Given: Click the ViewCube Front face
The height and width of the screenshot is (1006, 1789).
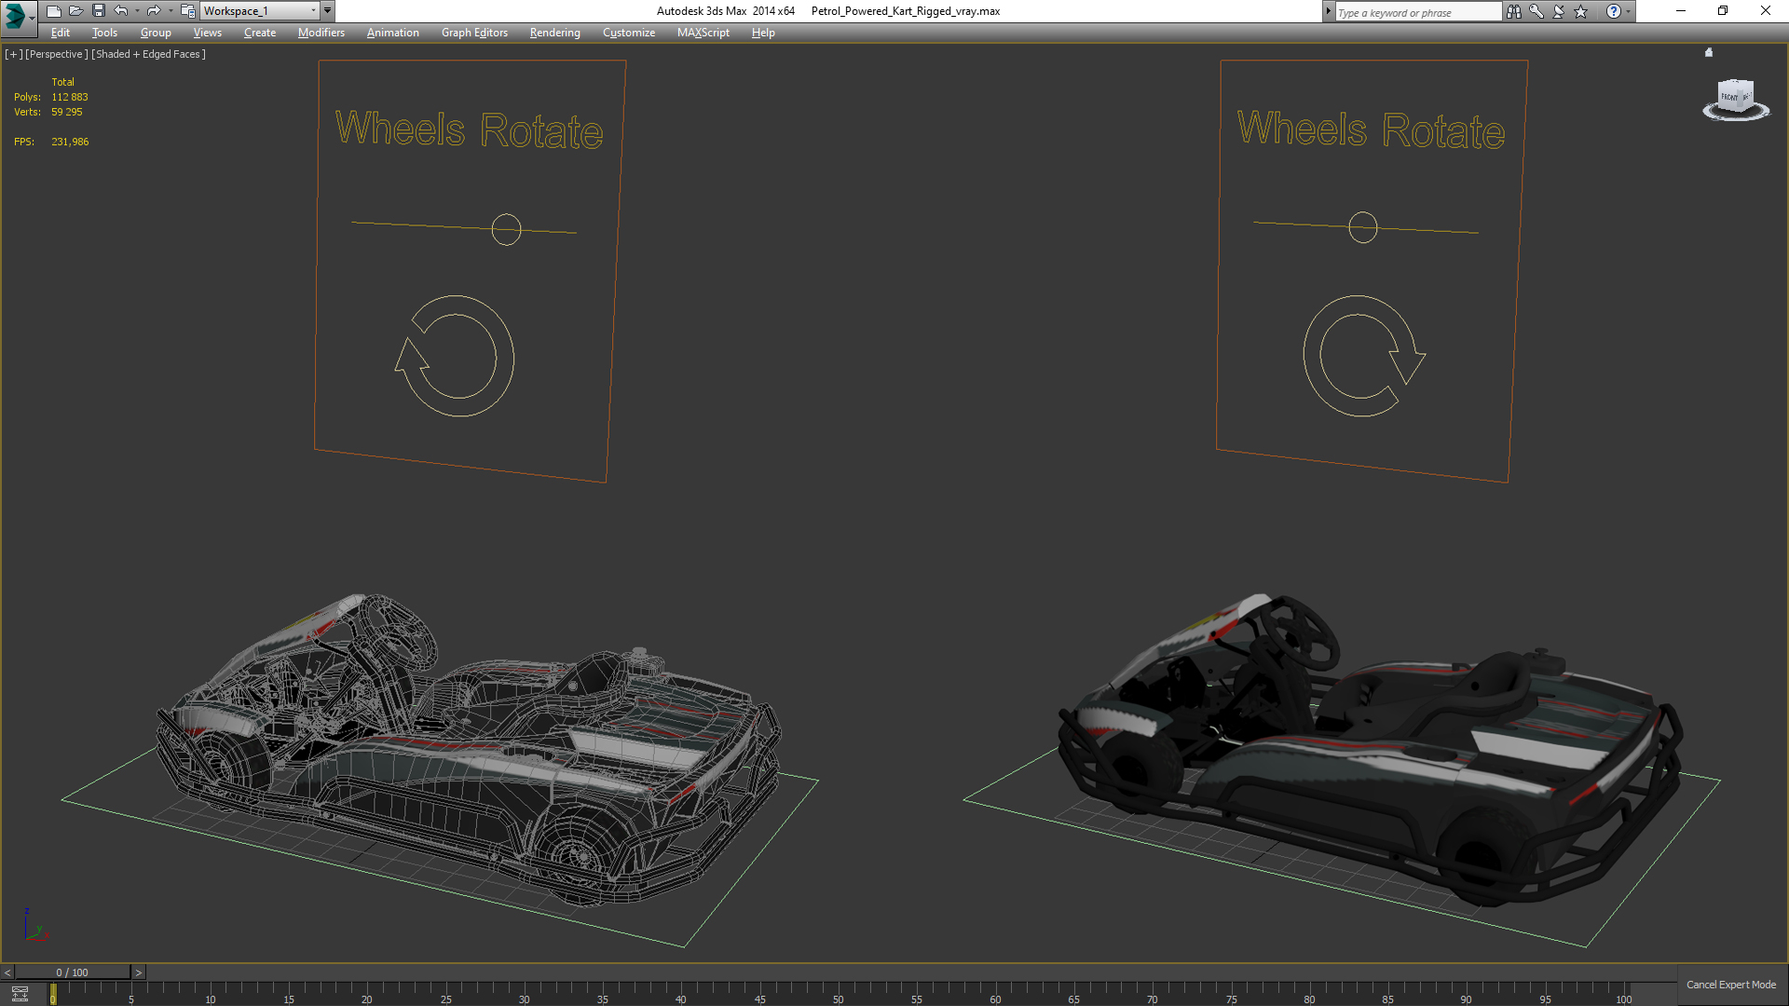Looking at the screenshot, I should (1729, 97).
